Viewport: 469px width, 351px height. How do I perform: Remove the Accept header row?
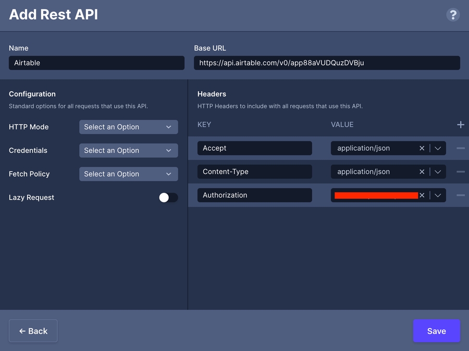[460, 148]
